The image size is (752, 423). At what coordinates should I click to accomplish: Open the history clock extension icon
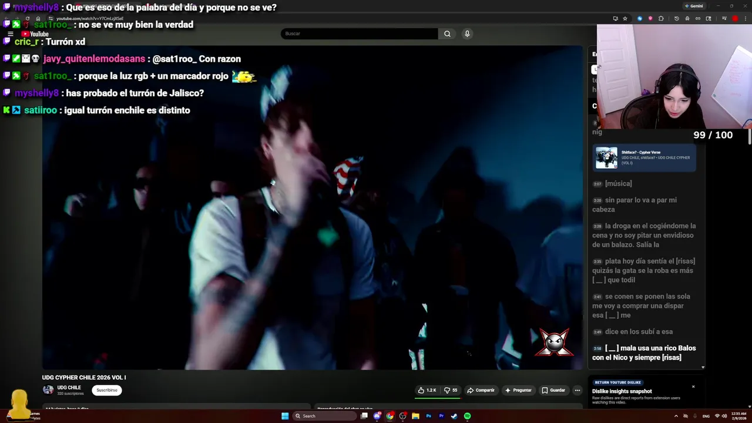click(x=676, y=18)
